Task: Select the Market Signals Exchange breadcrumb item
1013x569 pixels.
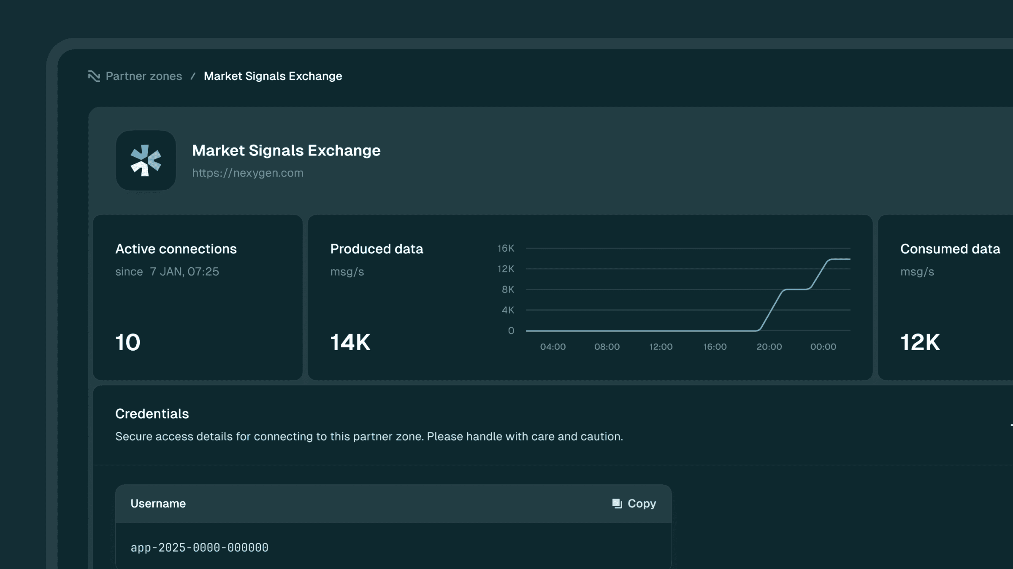Action: (273, 76)
